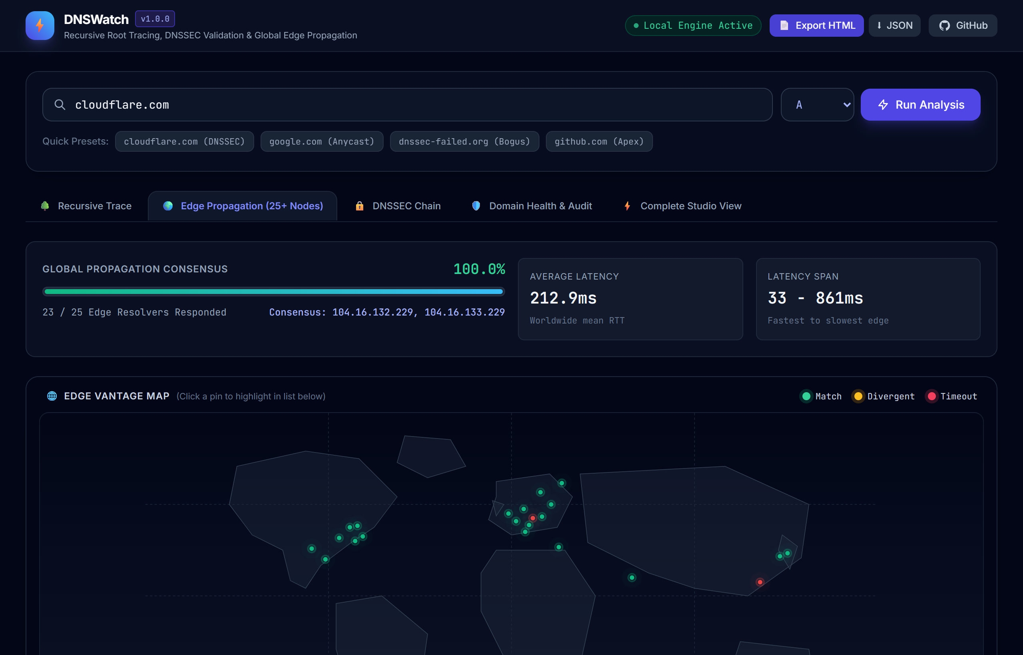Download results with the JSON button
Viewport: 1023px width, 655px height.
tap(894, 26)
